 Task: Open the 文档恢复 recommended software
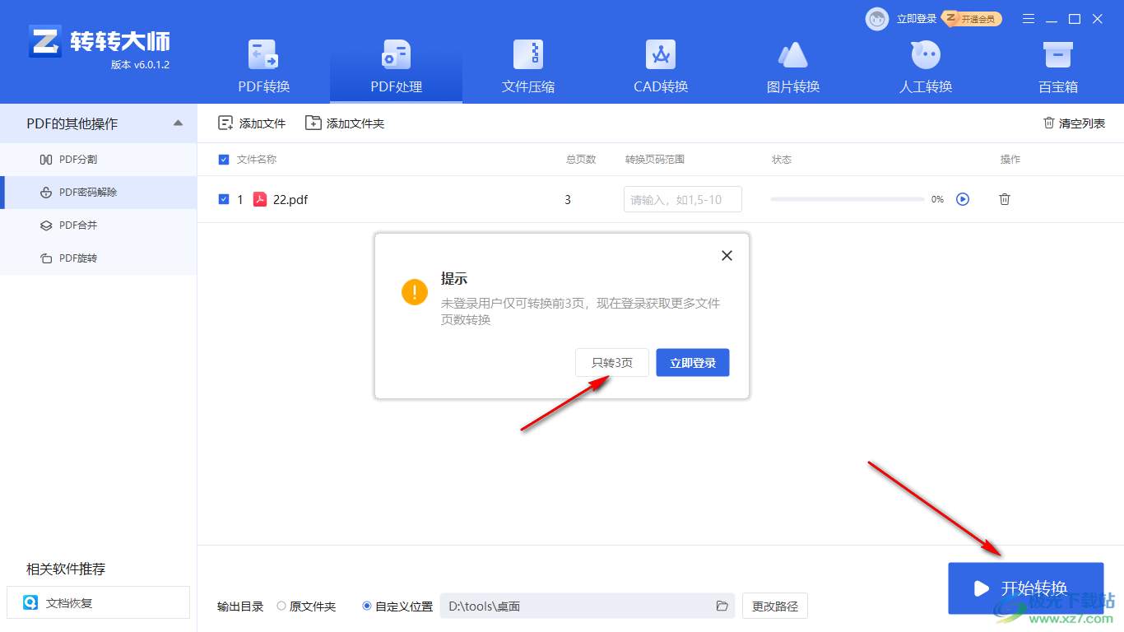click(x=99, y=602)
